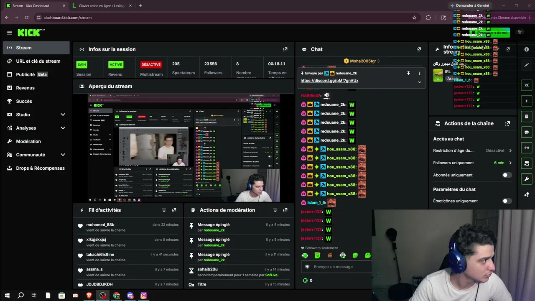The image size is (535, 301).
Task: Open the browser extensions puzzle icon
Action: pyautogui.click(x=428, y=18)
